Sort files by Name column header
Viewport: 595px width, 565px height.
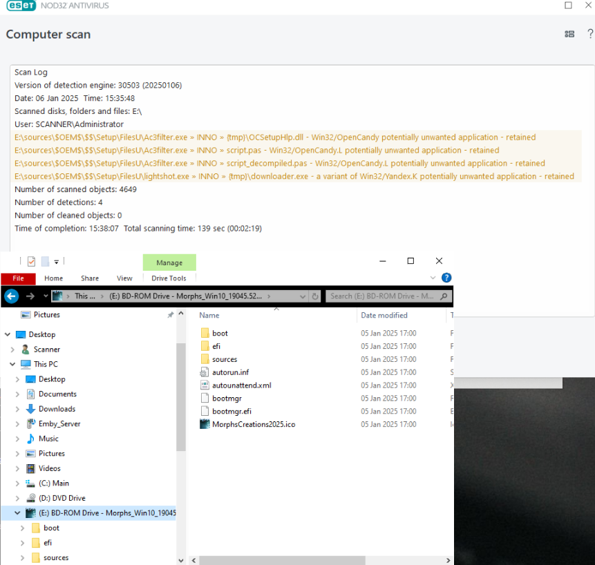(209, 316)
